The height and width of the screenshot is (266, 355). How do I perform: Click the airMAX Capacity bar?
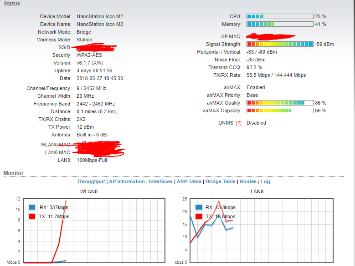(x=280, y=110)
